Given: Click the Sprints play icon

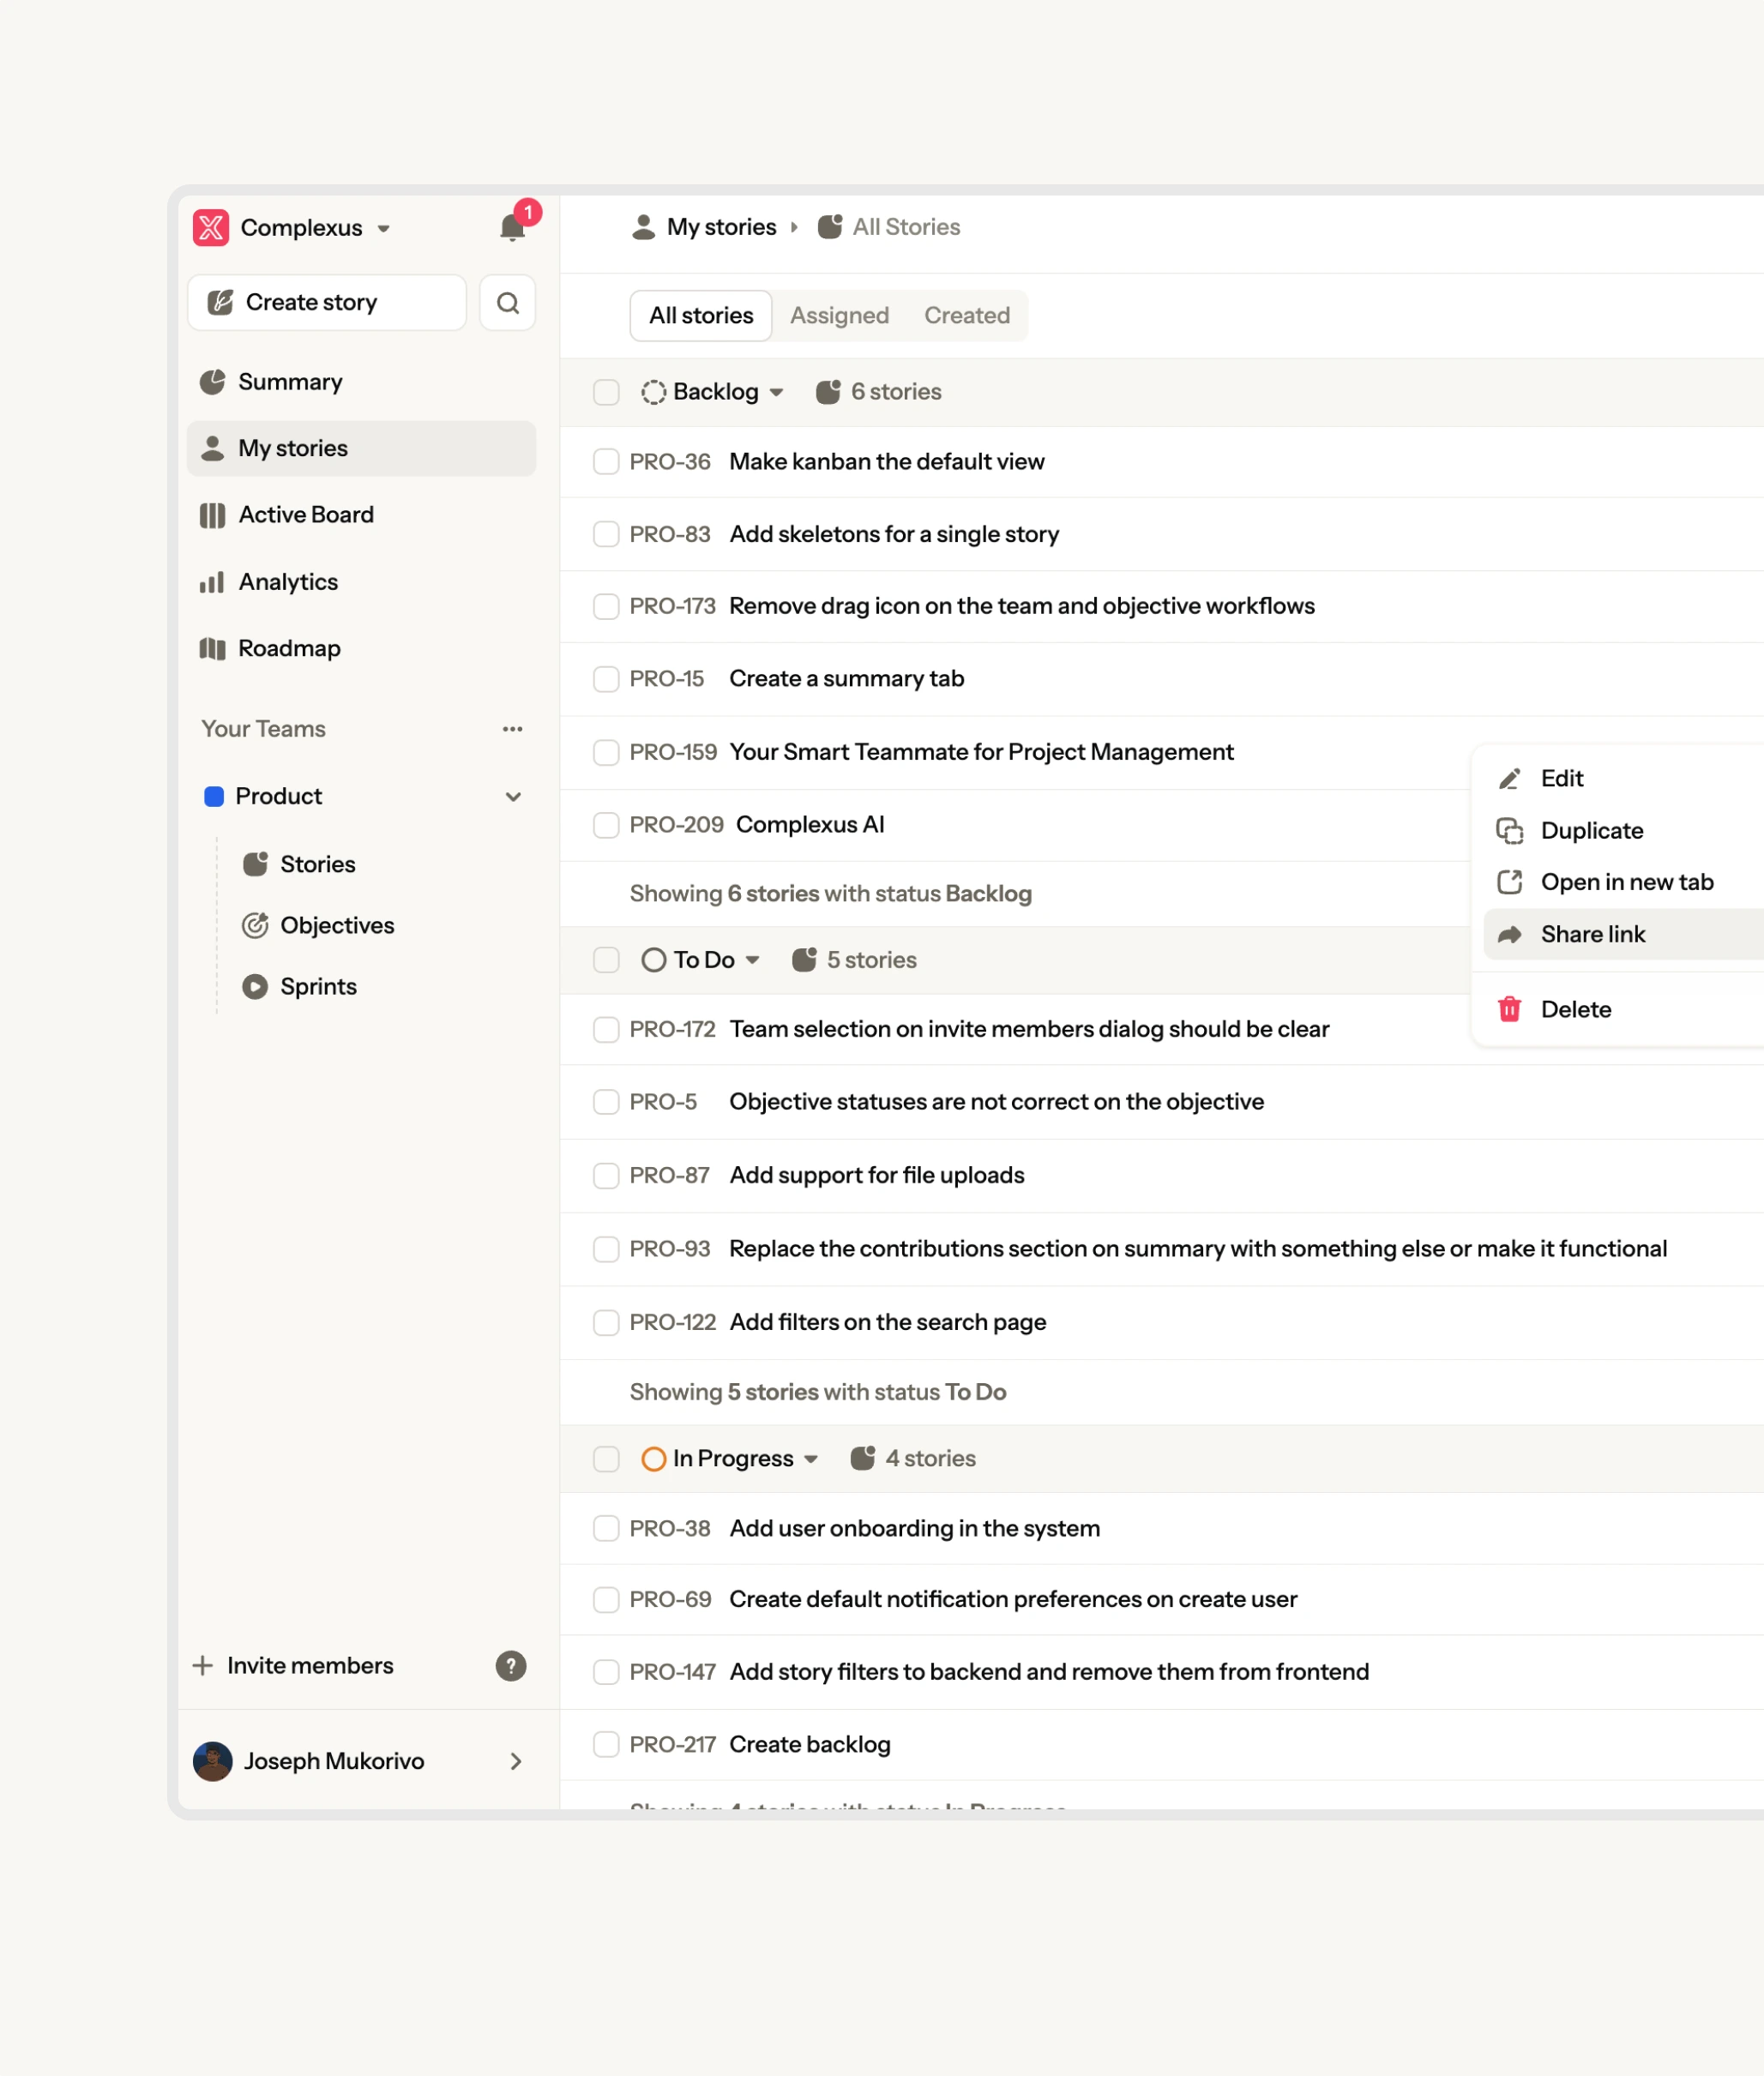Looking at the screenshot, I should tap(255, 987).
